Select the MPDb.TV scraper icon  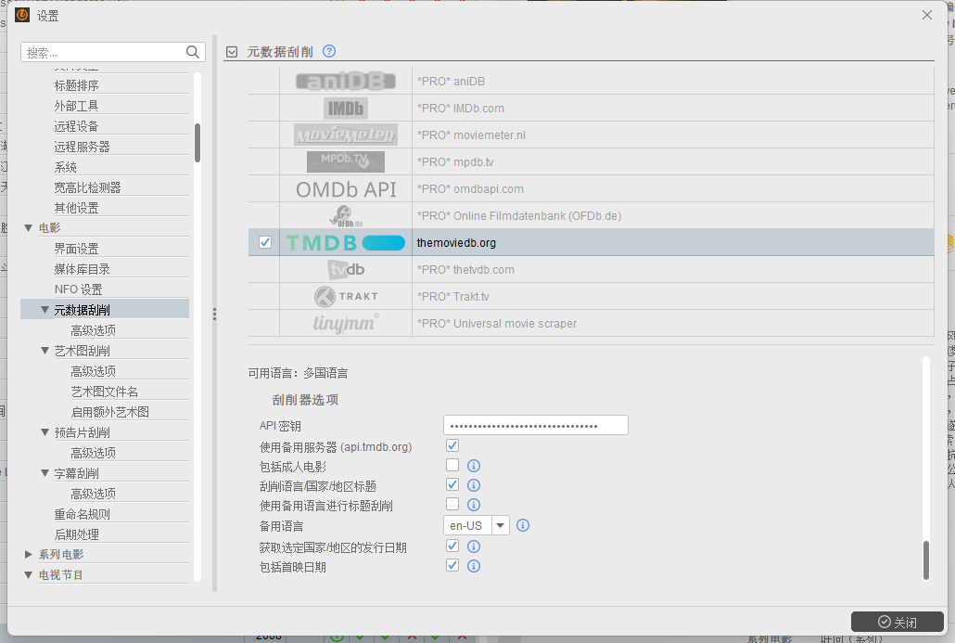344,161
